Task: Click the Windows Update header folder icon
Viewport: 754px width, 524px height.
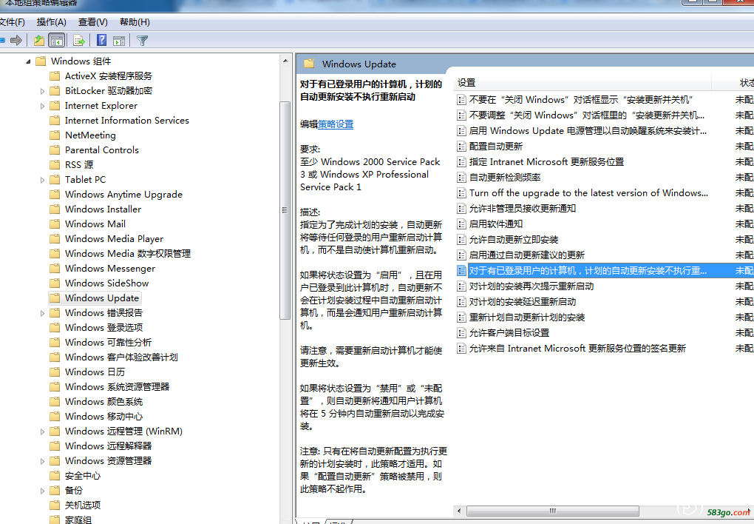Action: [309, 63]
